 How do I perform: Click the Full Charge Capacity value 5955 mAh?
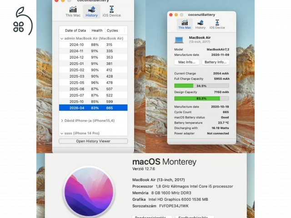[221, 79]
